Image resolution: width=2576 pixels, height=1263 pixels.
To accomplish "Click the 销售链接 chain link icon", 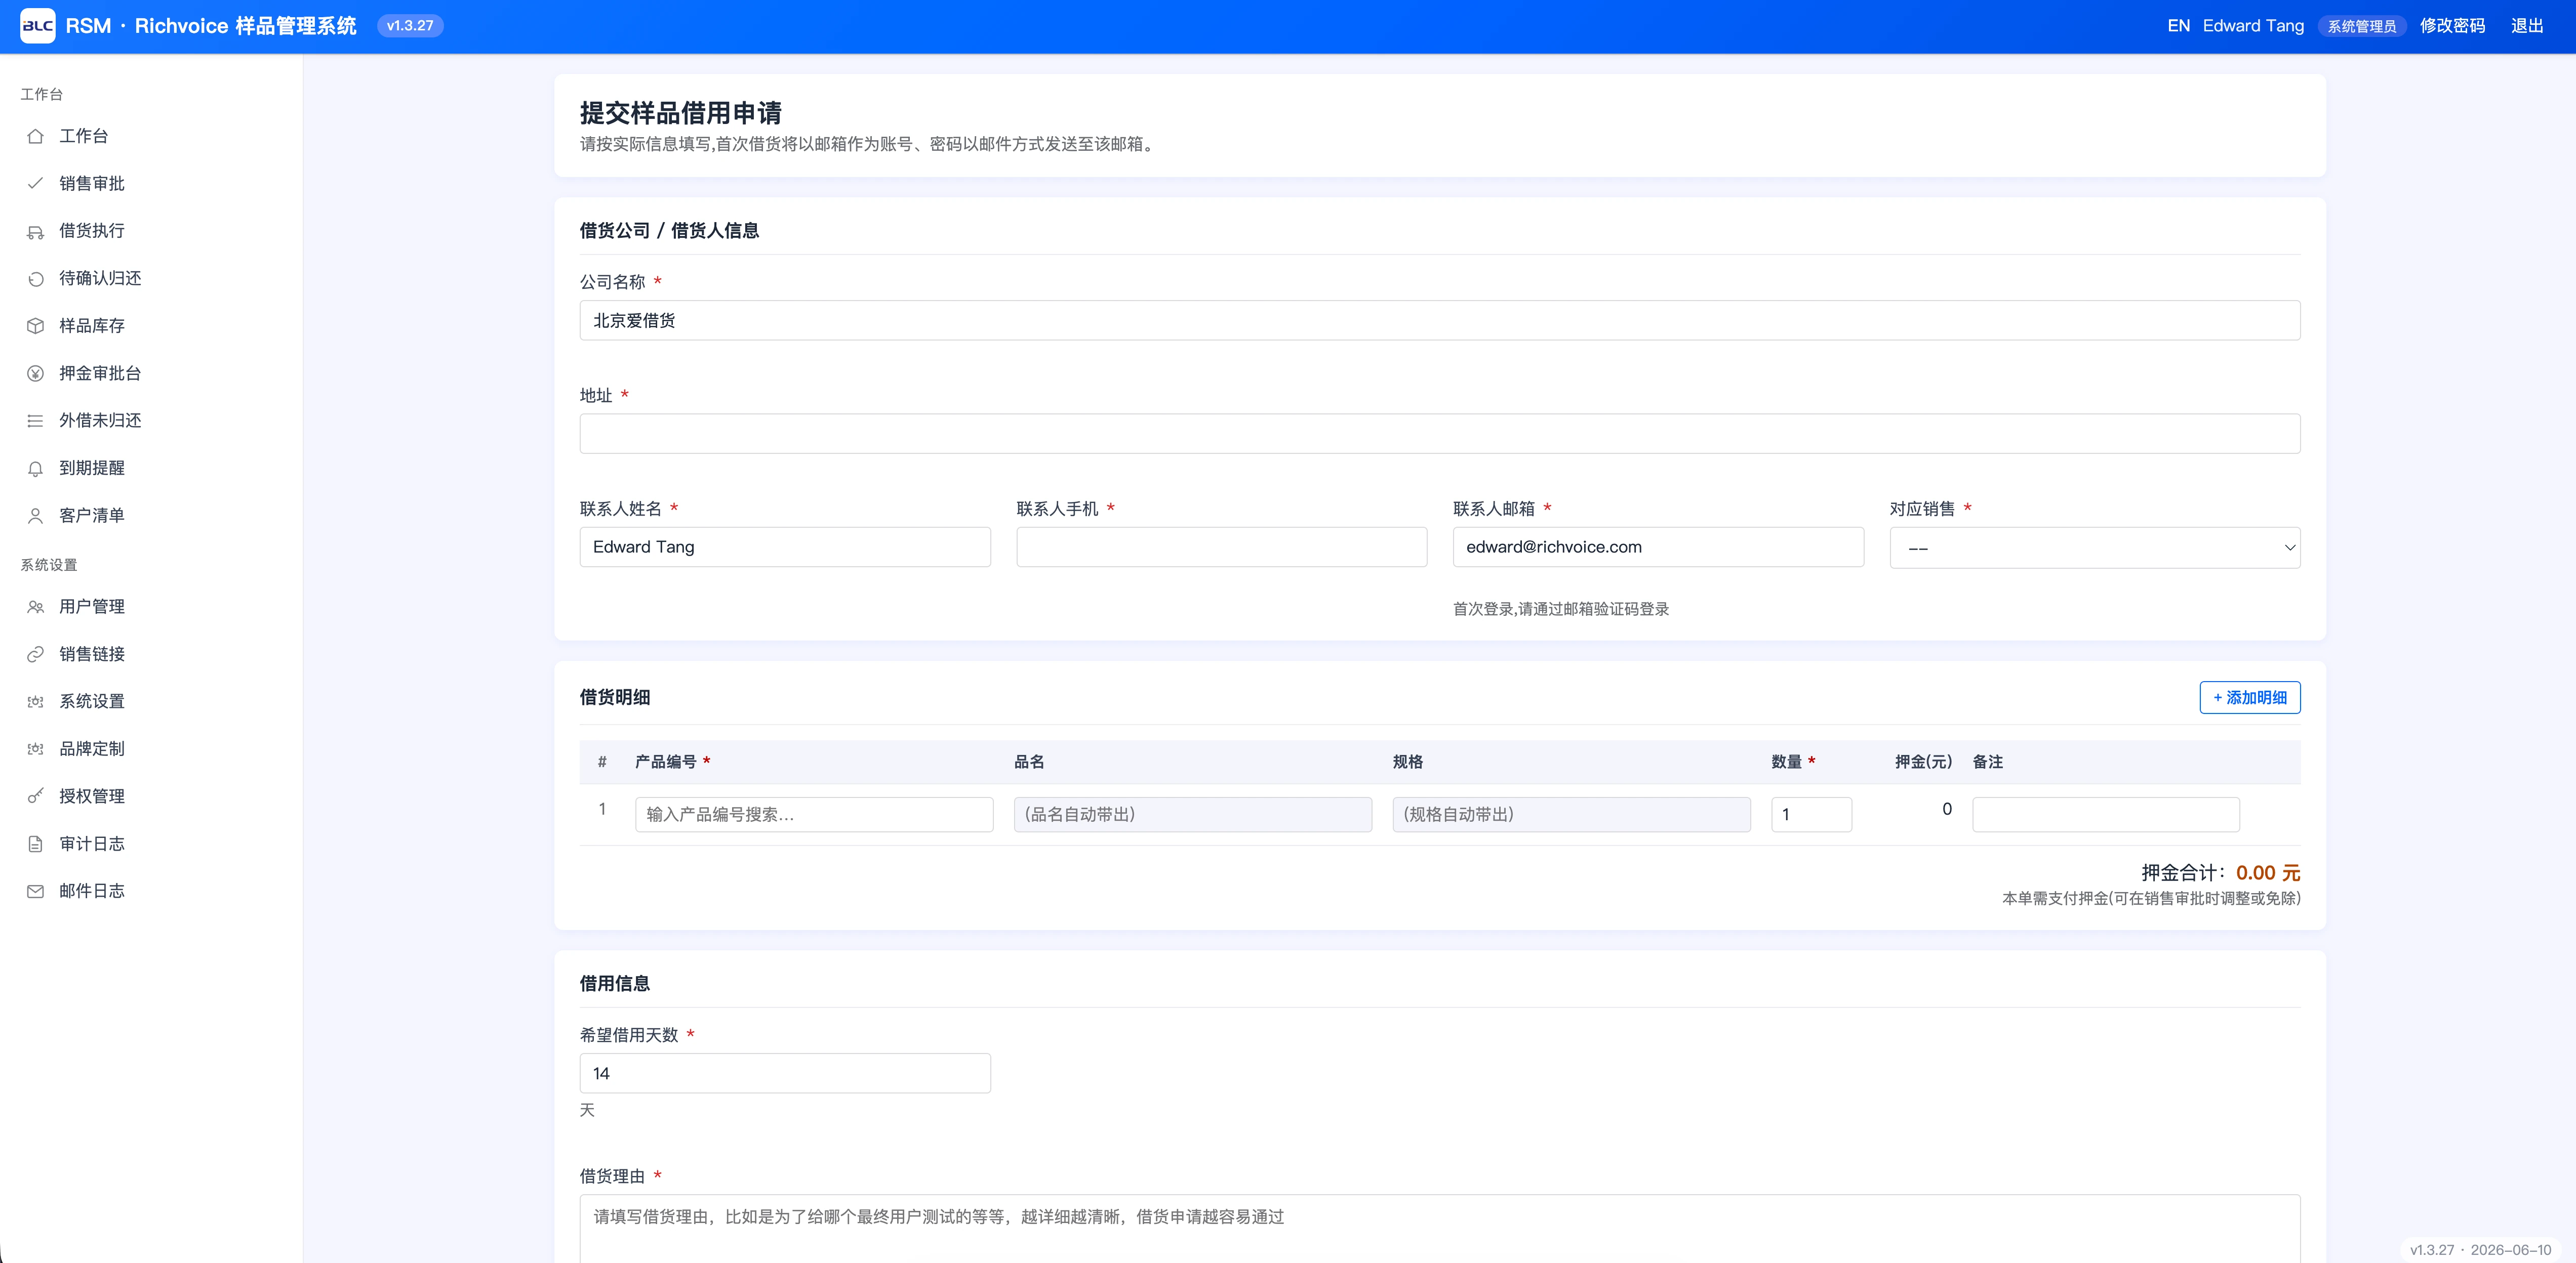I will [35, 653].
